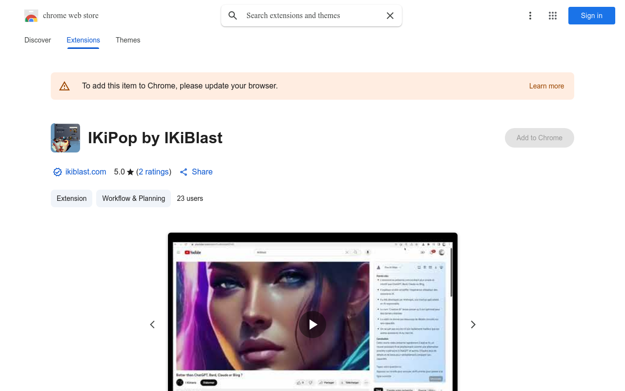625x391 pixels.
Task: Clear the search field with X icon
Action: pos(390,16)
